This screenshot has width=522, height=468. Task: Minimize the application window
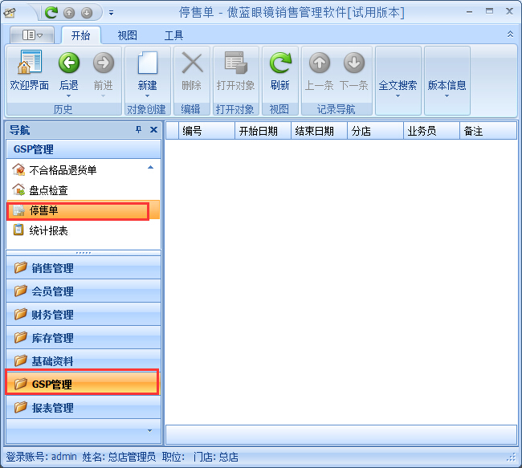(470, 12)
